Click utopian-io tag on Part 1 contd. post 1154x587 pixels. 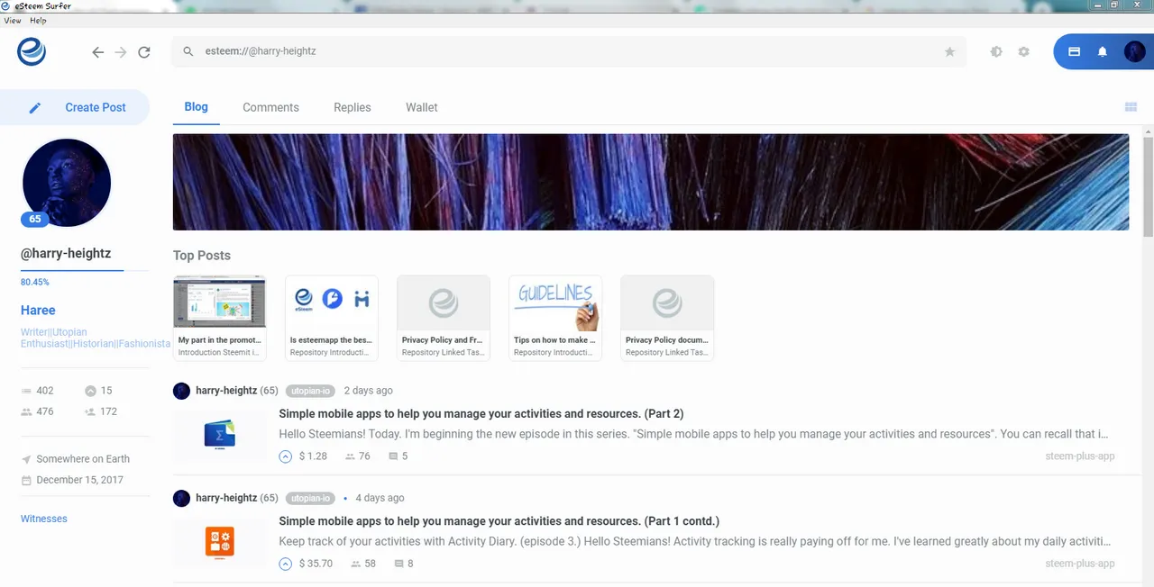point(310,498)
